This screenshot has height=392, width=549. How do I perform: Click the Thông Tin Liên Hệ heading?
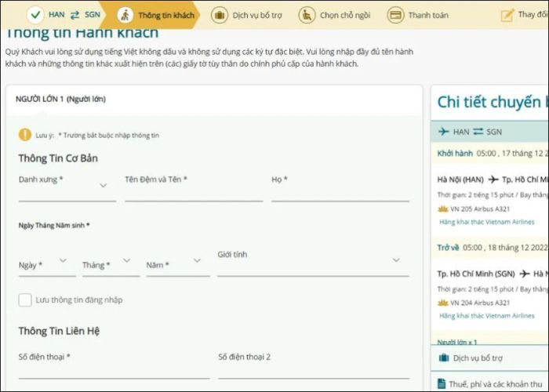coord(59,331)
